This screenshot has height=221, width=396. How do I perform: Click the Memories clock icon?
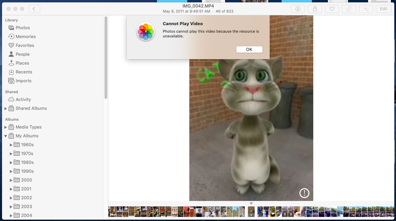[x=11, y=37]
